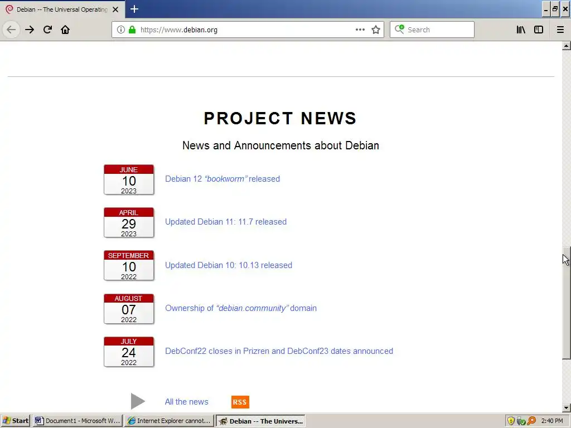Open the Library bookmarks and history icon

521,30
